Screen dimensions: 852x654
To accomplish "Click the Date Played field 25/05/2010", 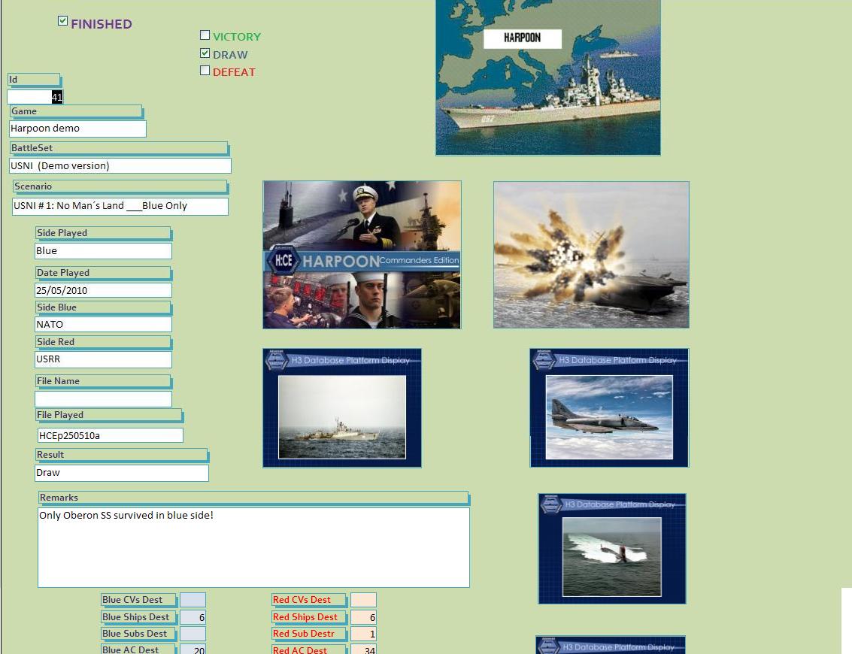I will (103, 290).
